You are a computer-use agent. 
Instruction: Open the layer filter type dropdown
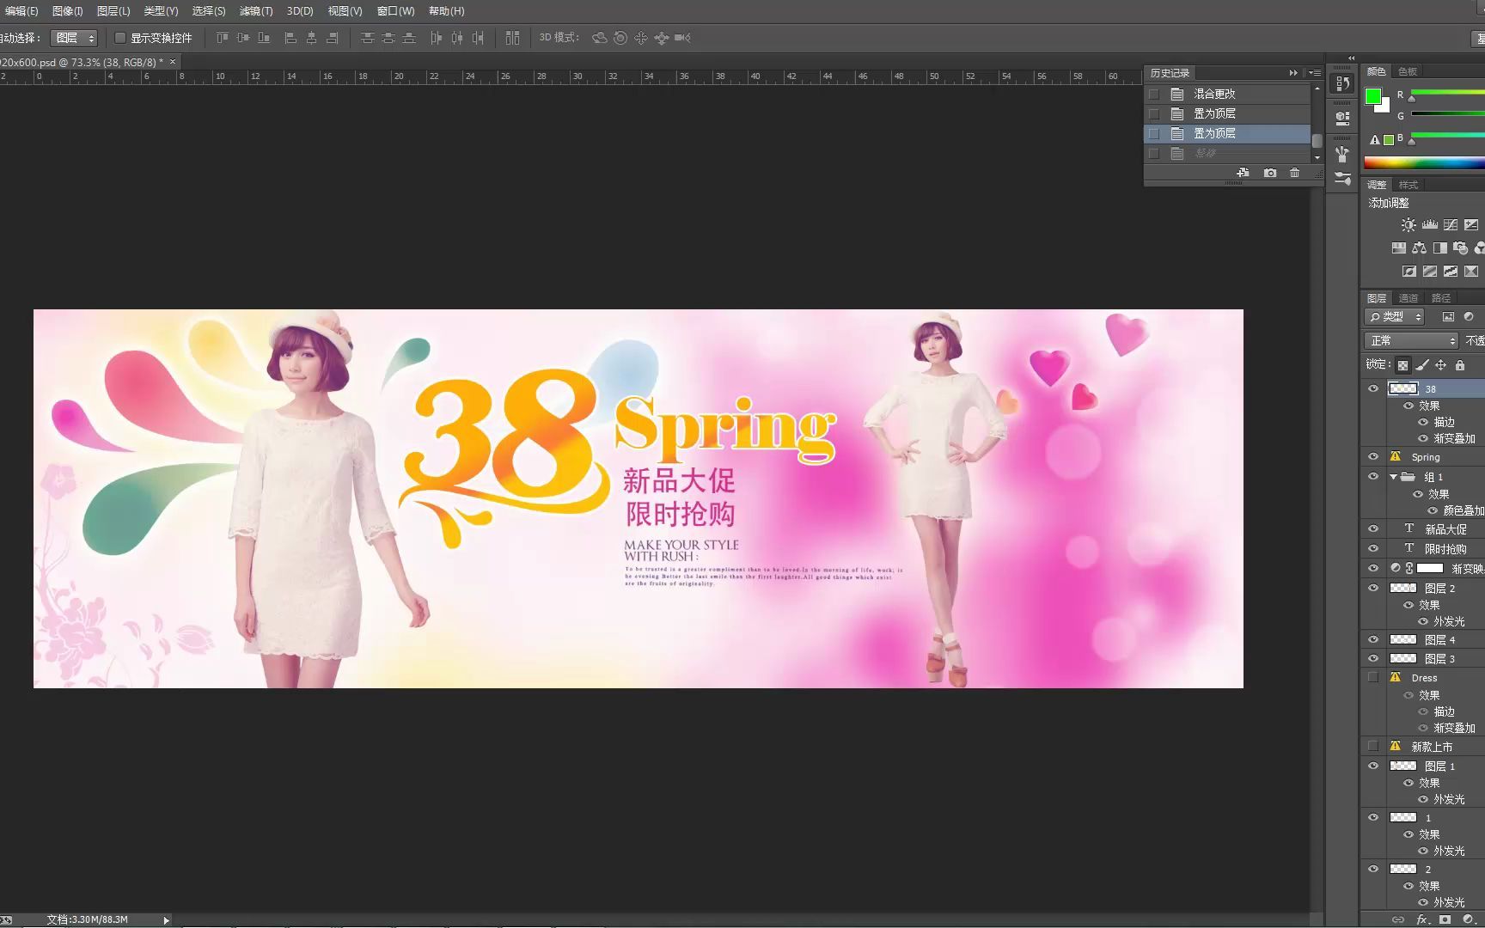click(x=1395, y=316)
